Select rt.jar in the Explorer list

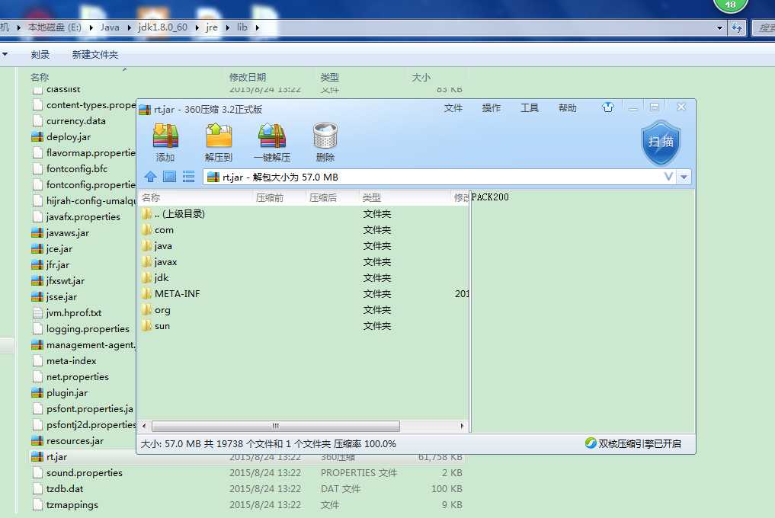pyautogui.click(x=56, y=457)
